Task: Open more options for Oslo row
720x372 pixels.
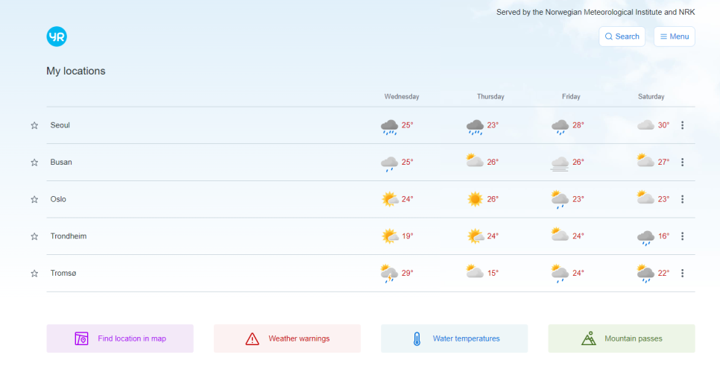Action: (682, 199)
